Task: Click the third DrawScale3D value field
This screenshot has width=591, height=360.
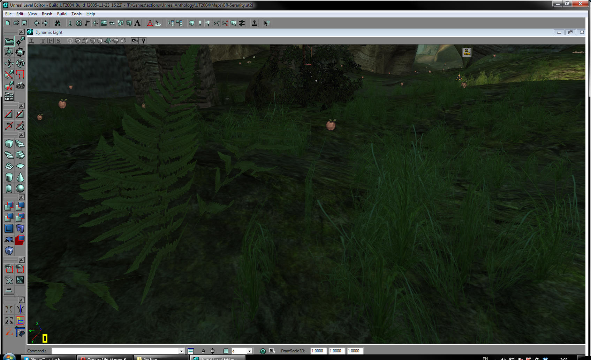Action: point(355,351)
